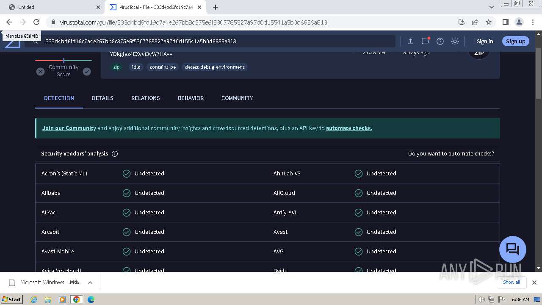Viewport: 542px width, 305px height.
Task: Click the site info lock icon
Action: point(53,22)
